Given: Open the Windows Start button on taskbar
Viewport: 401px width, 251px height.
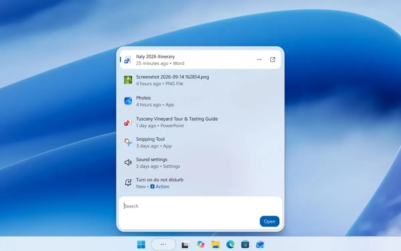Looking at the screenshot, I should [141, 245].
